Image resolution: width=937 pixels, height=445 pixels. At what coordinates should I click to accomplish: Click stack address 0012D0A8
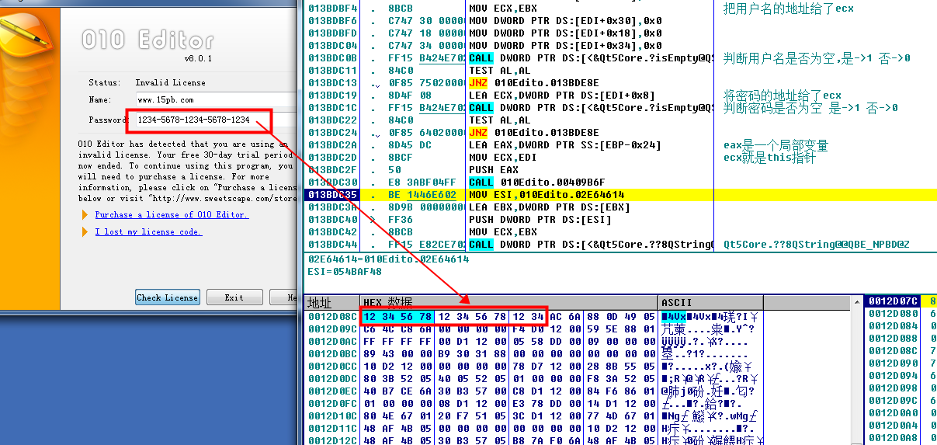point(893,437)
